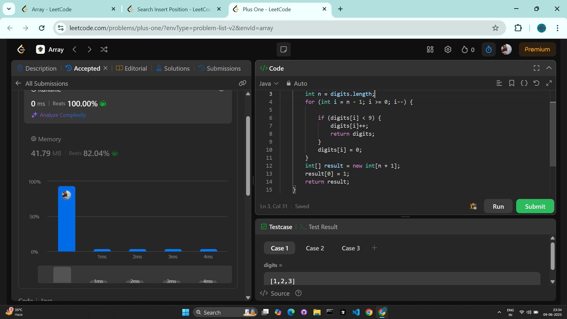Go to previous problem with left chevron
The width and height of the screenshot is (567, 319).
coord(75,49)
